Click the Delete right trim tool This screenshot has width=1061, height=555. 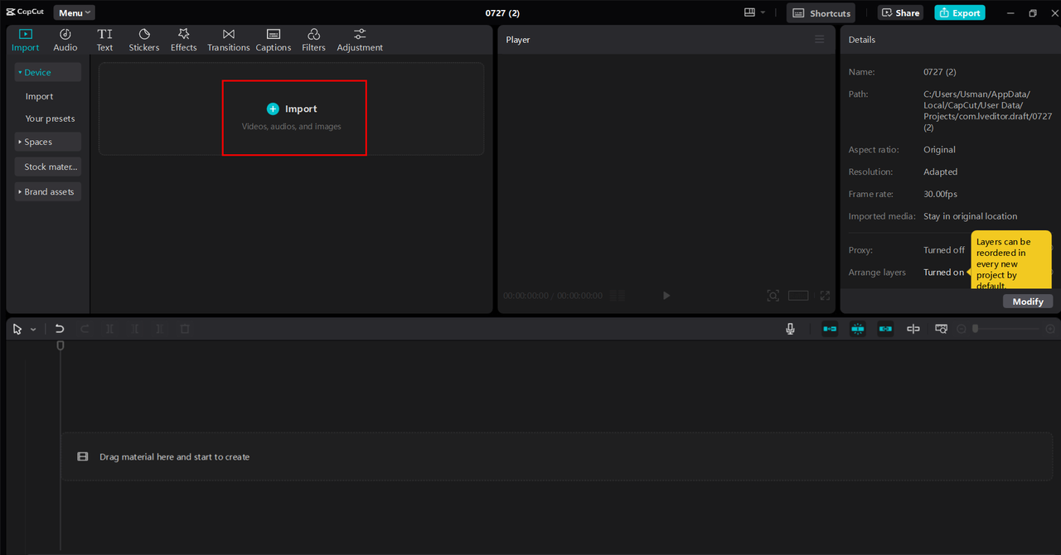click(x=160, y=329)
